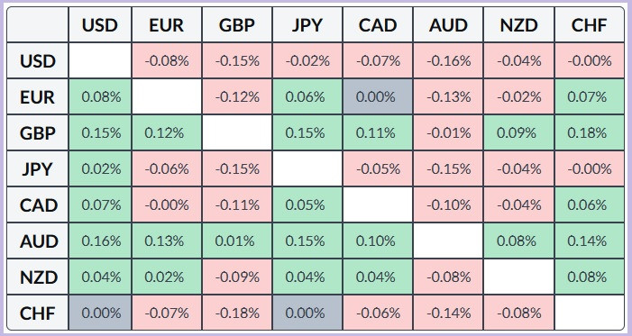The image size is (632, 336).
Task: Click the CAD versus EUR -0.00% cell
Action: coord(167,205)
